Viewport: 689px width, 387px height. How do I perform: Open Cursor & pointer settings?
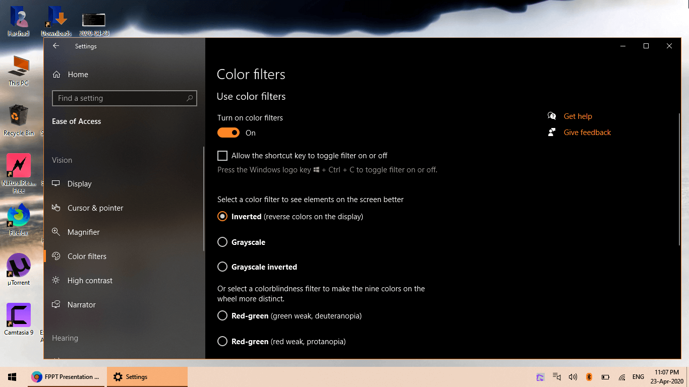[x=95, y=208]
